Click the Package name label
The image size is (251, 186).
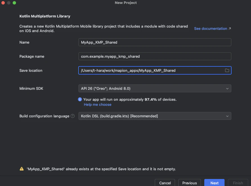(32, 56)
